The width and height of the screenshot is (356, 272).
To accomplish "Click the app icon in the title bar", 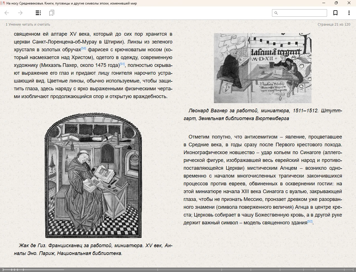I will point(3,3).
